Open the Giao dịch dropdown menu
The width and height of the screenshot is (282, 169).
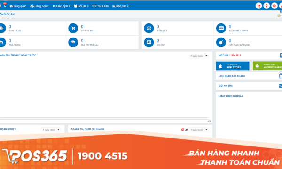coord(61,6)
